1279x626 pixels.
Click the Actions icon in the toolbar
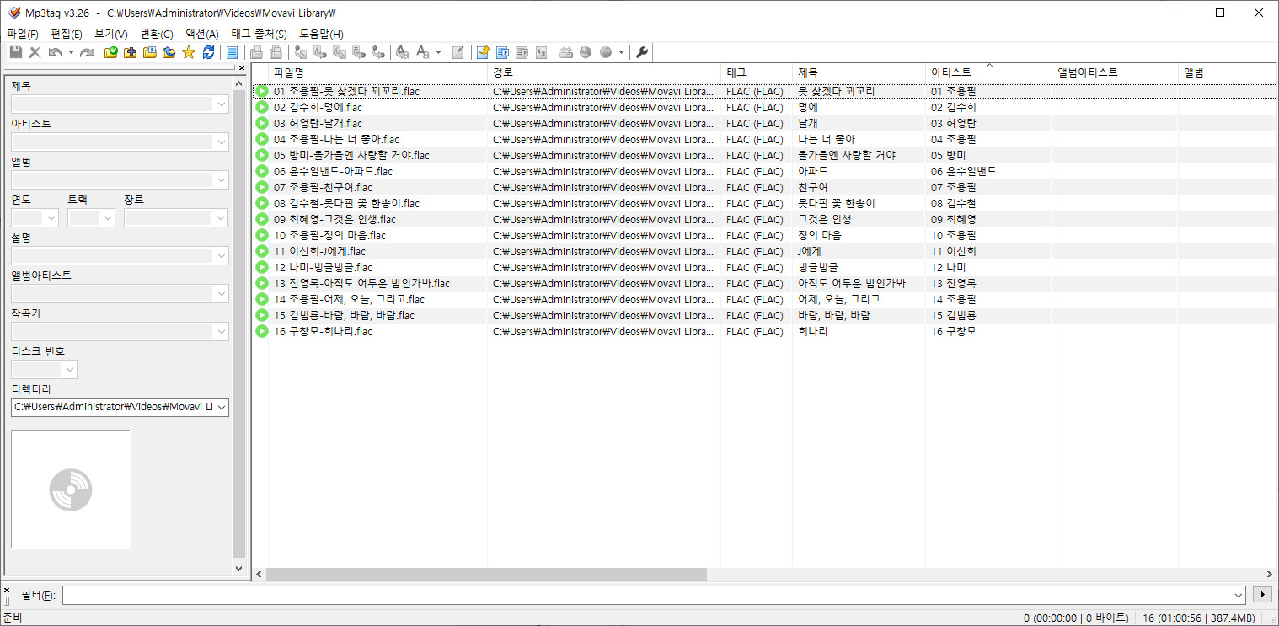pyautogui.click(x=403, y=52)
